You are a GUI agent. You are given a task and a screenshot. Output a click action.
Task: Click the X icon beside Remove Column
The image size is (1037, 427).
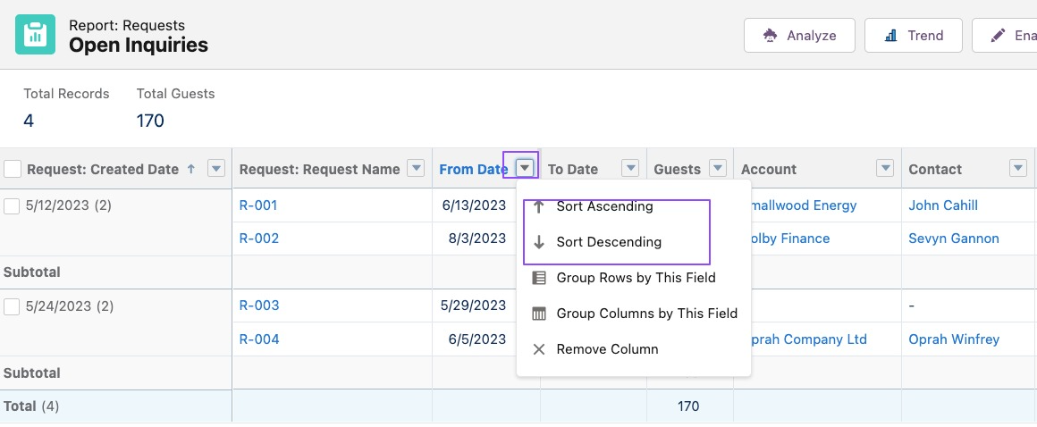point(539,349)
